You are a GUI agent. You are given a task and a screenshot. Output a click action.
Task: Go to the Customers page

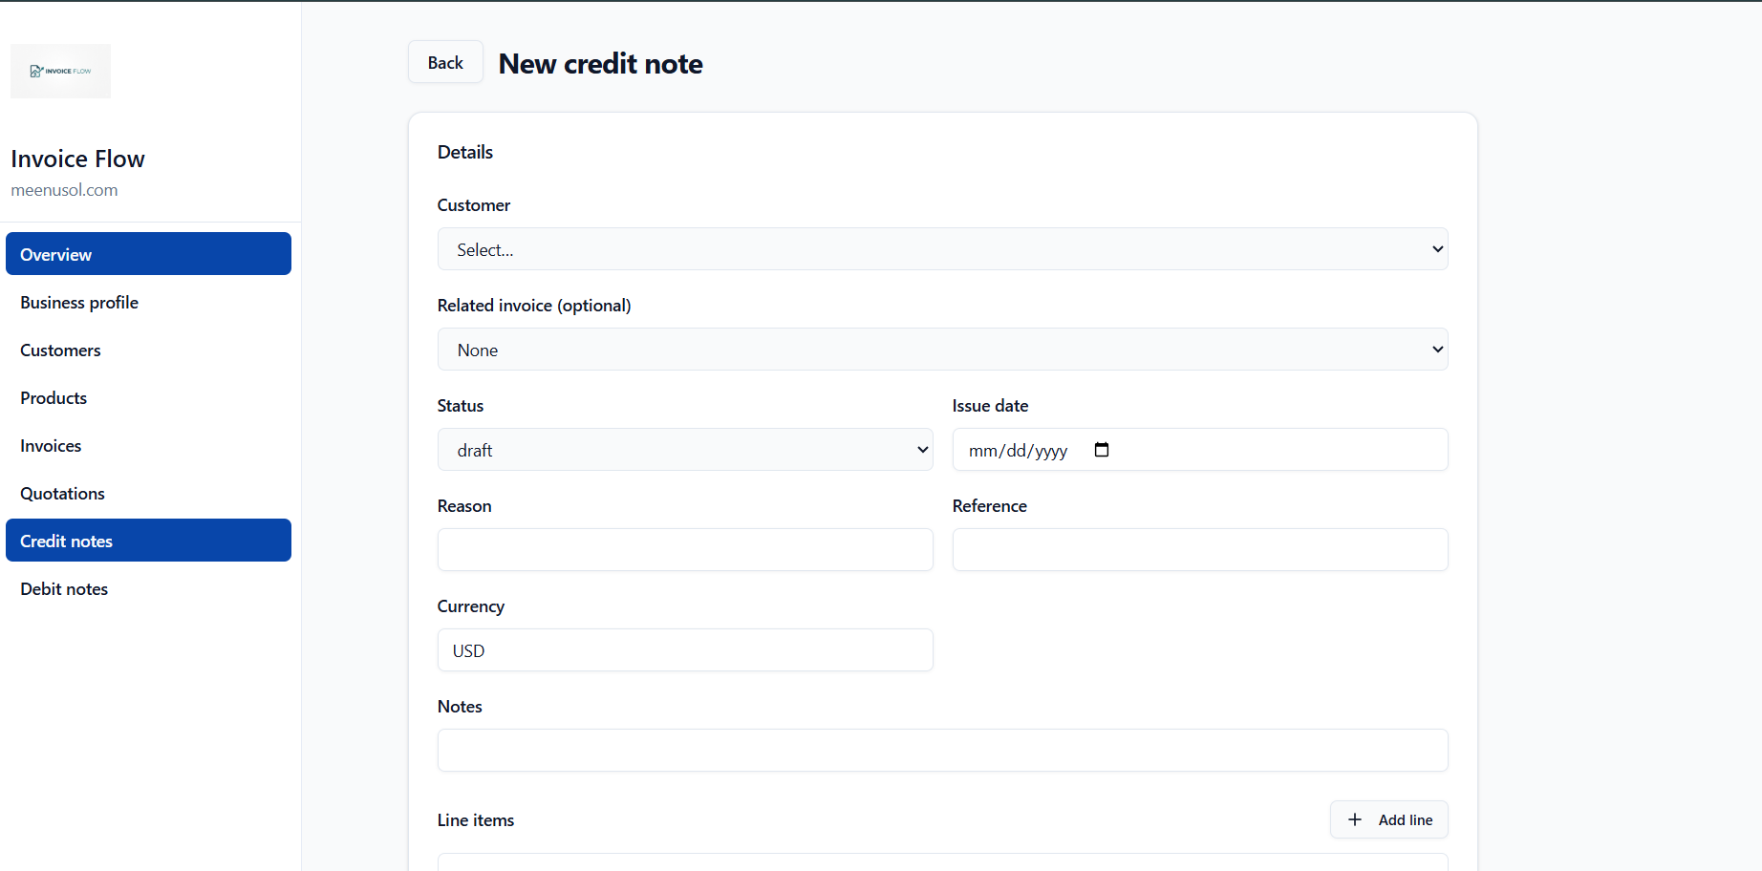148,350
